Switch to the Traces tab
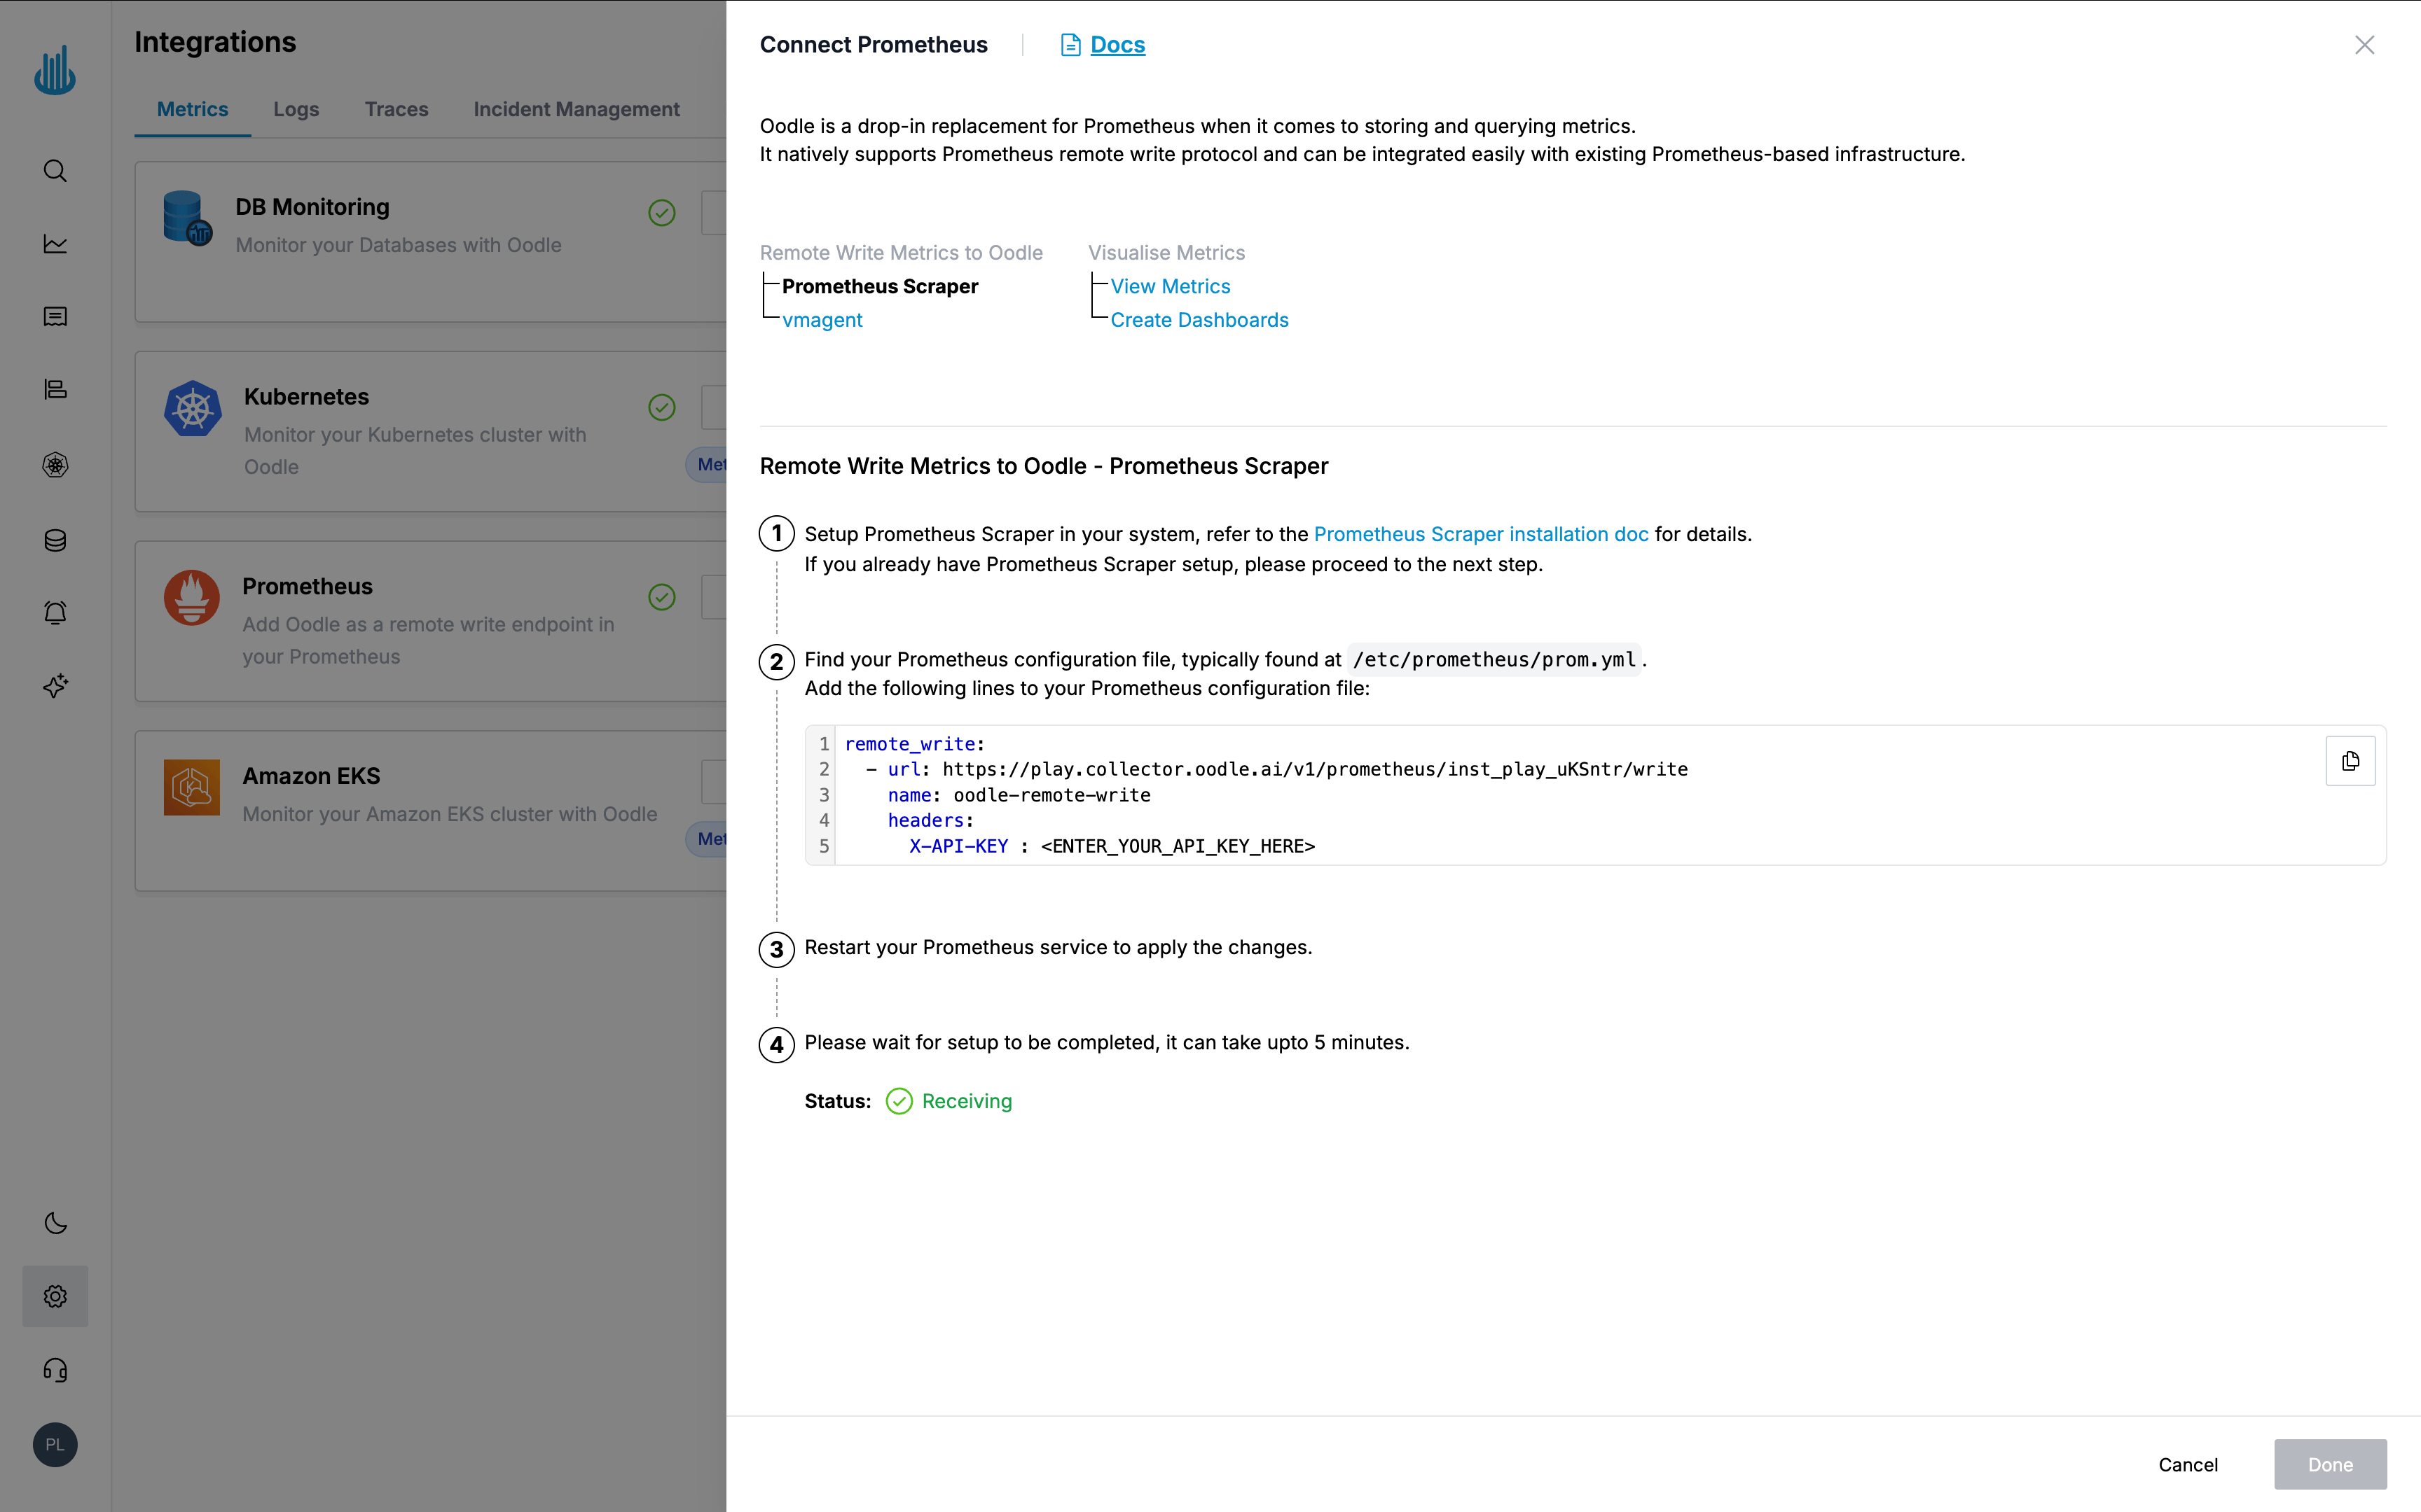Viewport: 2421px width, 1512px height. pyautogui.click(x=396, y=109)
